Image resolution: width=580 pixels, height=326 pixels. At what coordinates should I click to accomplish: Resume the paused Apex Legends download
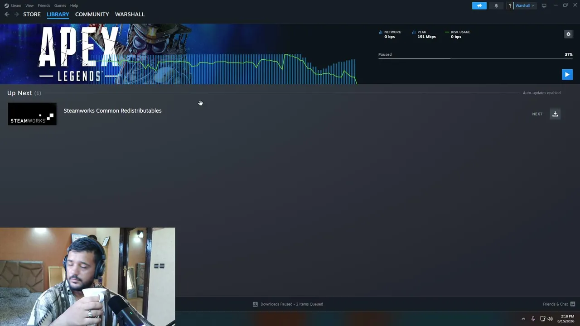coord(567,75)
